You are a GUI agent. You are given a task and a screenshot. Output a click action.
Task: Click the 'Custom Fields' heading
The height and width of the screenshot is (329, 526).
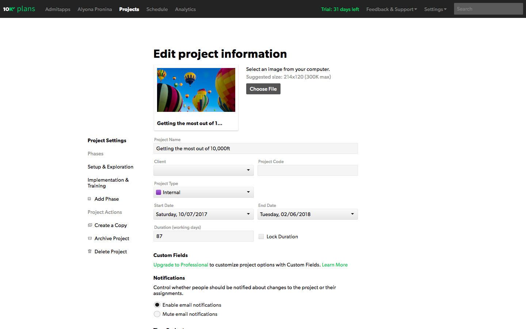(x=171, y=255)
